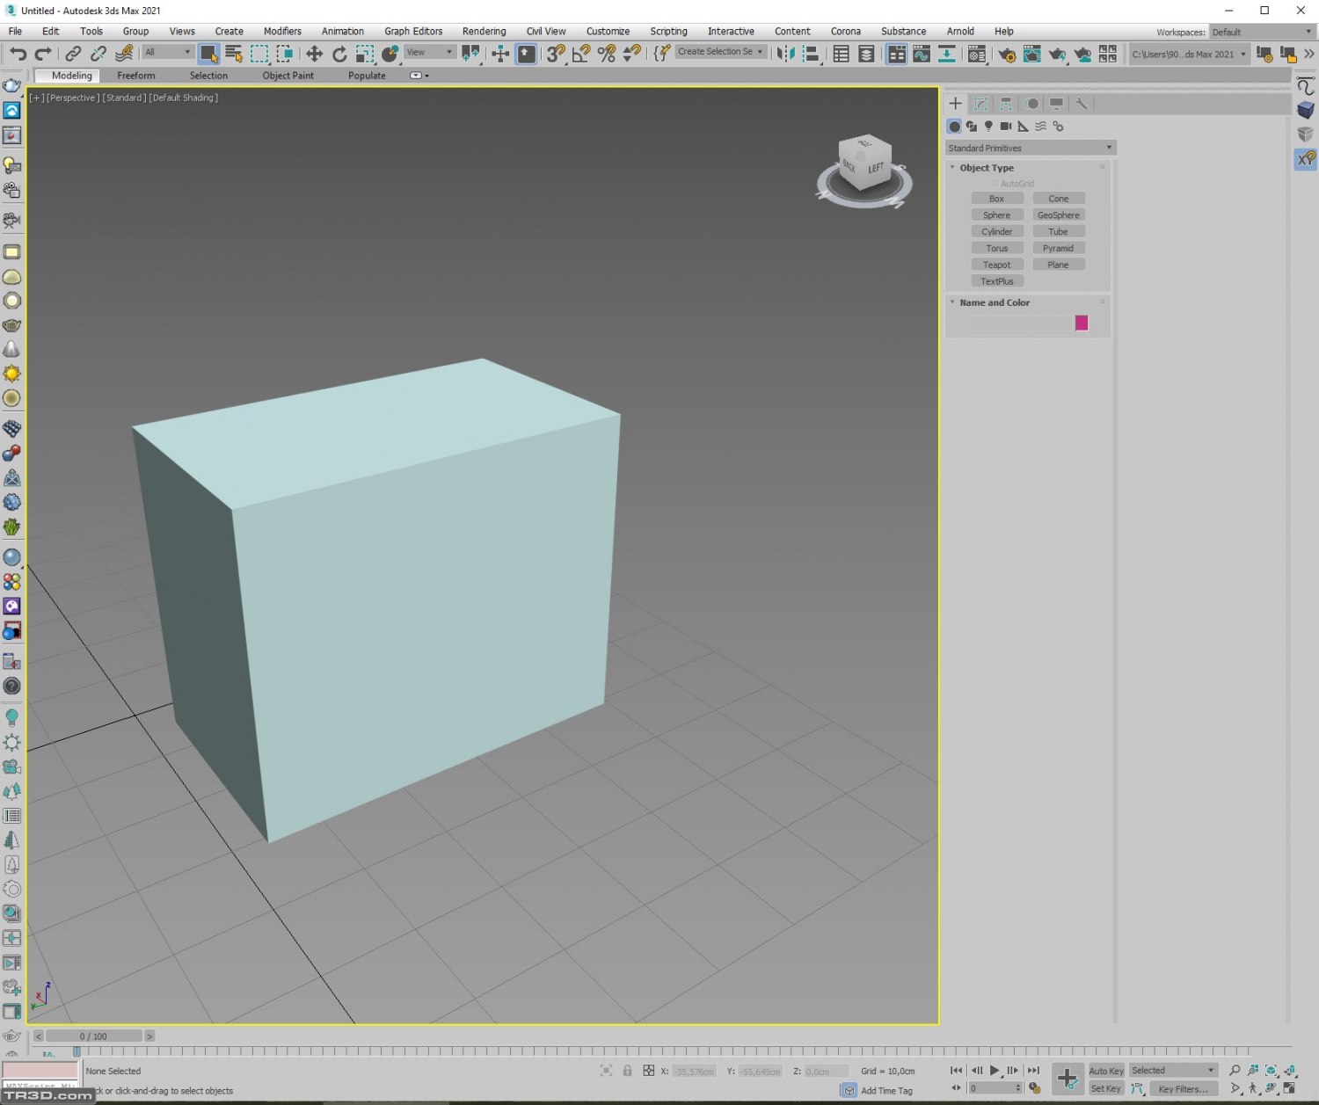The height and width of the screenshot is (1105, 1319).
Task: Click the Key Filters button
Action: pos(1182,1088)
